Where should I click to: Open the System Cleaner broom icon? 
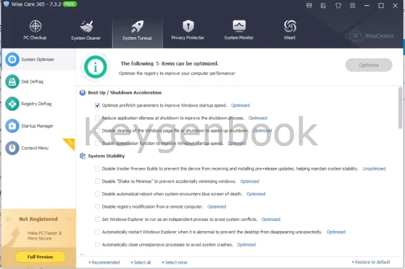[x=86, y=29]
